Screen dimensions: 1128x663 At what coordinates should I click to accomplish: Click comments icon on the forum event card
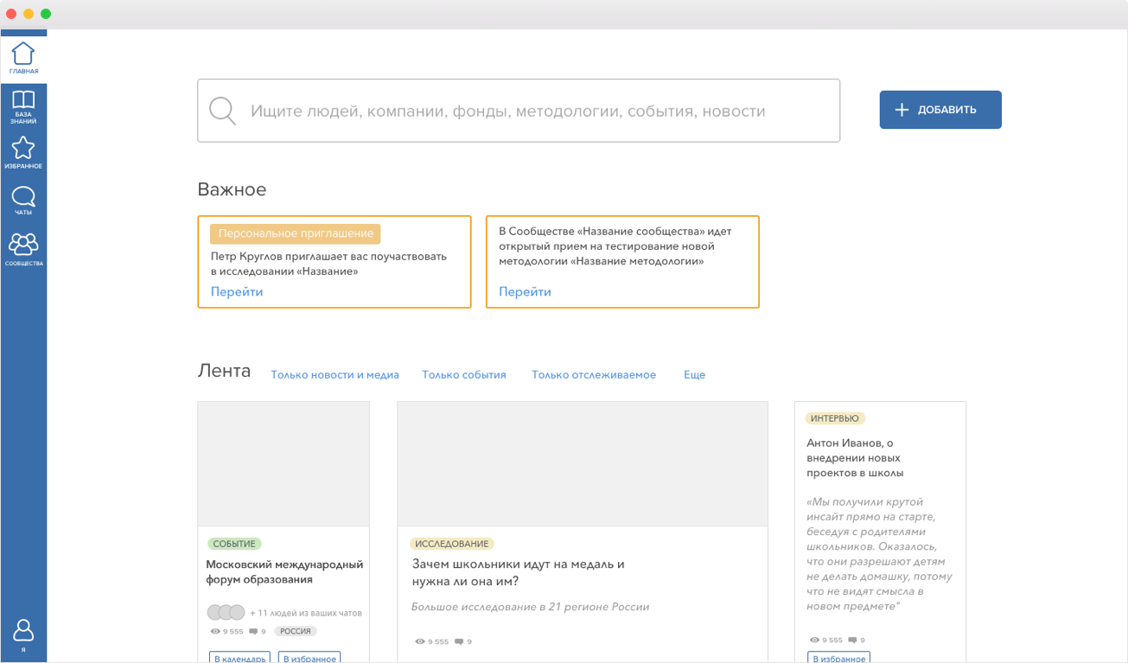[x=252, y=631]
